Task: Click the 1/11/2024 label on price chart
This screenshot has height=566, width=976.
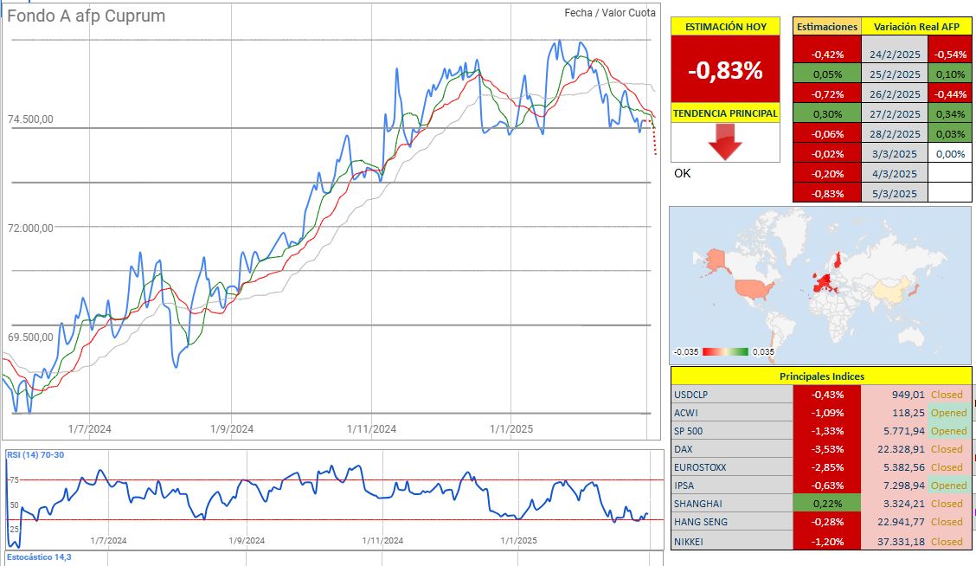Action: (371, 428)
